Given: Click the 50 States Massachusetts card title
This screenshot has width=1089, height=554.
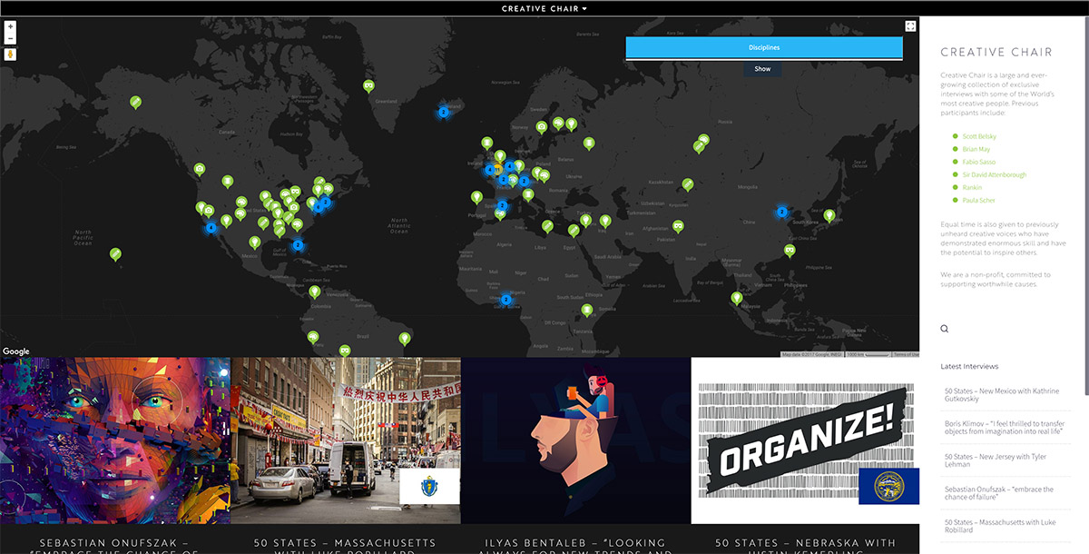Looking at the screenshot, I should pyautogui.click(x=346, y=546).
